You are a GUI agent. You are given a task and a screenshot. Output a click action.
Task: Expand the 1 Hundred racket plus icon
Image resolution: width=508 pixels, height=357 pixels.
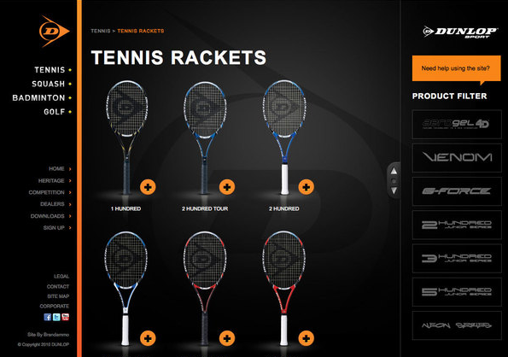[x=148, y=187]
